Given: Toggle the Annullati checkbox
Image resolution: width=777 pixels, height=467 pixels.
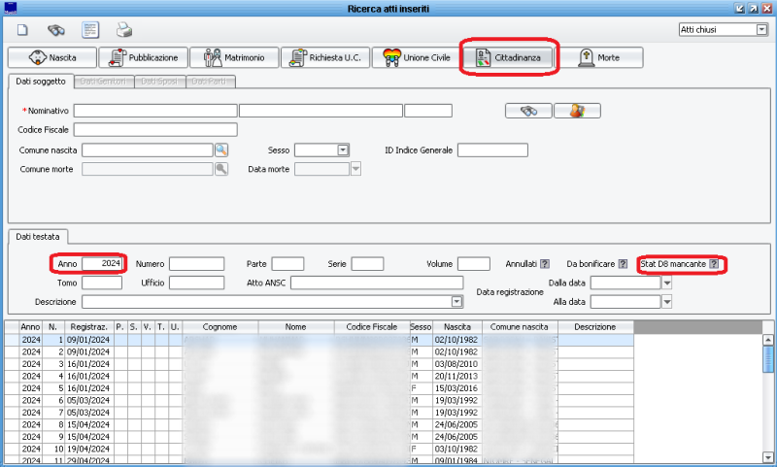Looking at the screenshot, I should coord(545,264).
